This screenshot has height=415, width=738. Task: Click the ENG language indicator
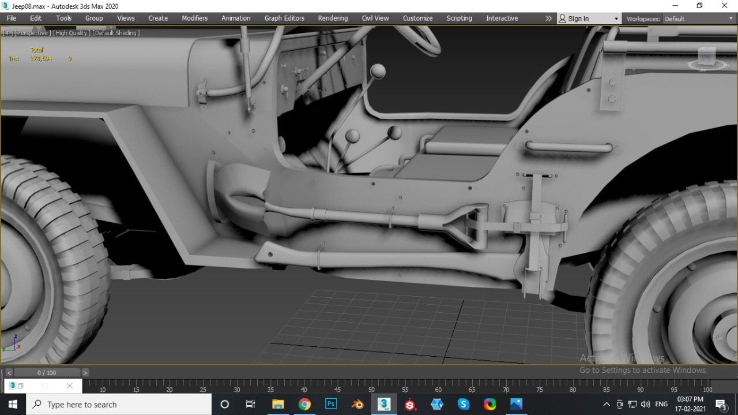(x=661, y=405)
